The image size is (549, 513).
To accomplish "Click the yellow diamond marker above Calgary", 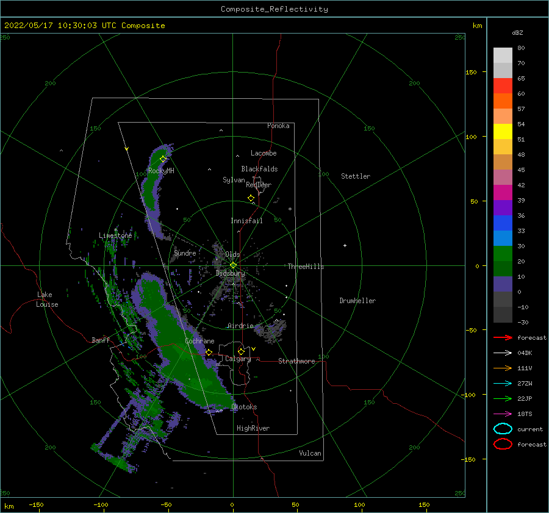I will pos(241,351).
